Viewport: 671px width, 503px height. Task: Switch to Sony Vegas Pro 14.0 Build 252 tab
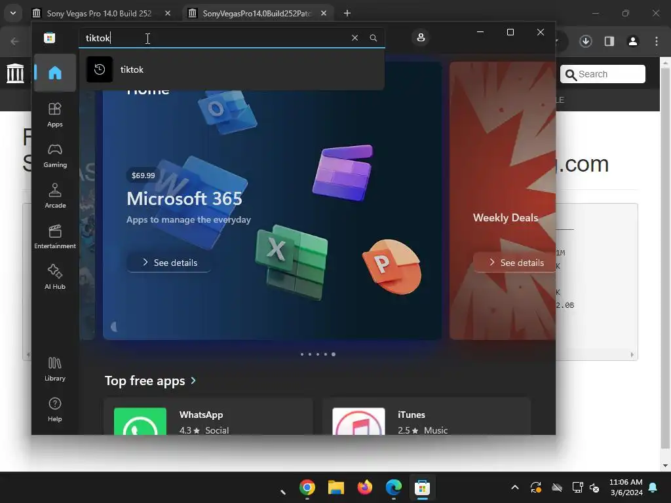[99, 13]
